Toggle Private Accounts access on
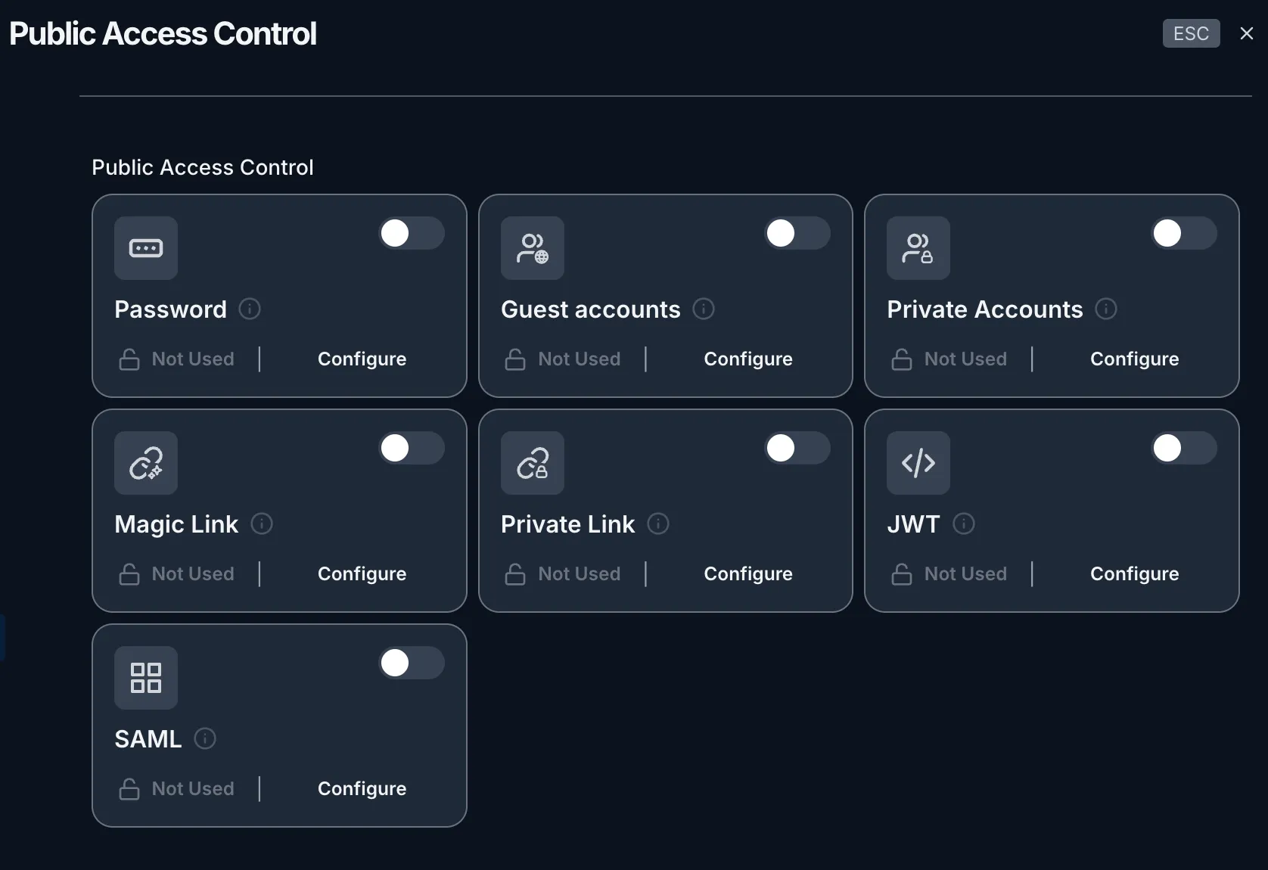 click(x=1184, y=233)
